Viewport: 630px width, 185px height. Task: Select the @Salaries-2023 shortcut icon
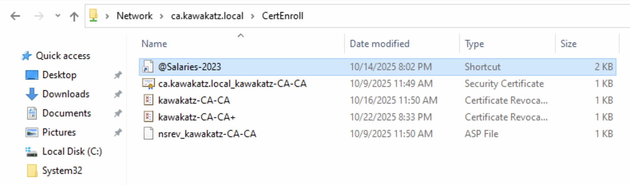point(148,67)
